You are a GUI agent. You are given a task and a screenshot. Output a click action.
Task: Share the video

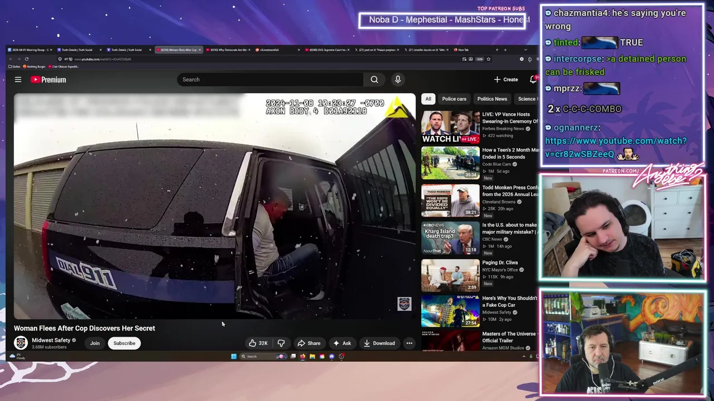(309, 343)
